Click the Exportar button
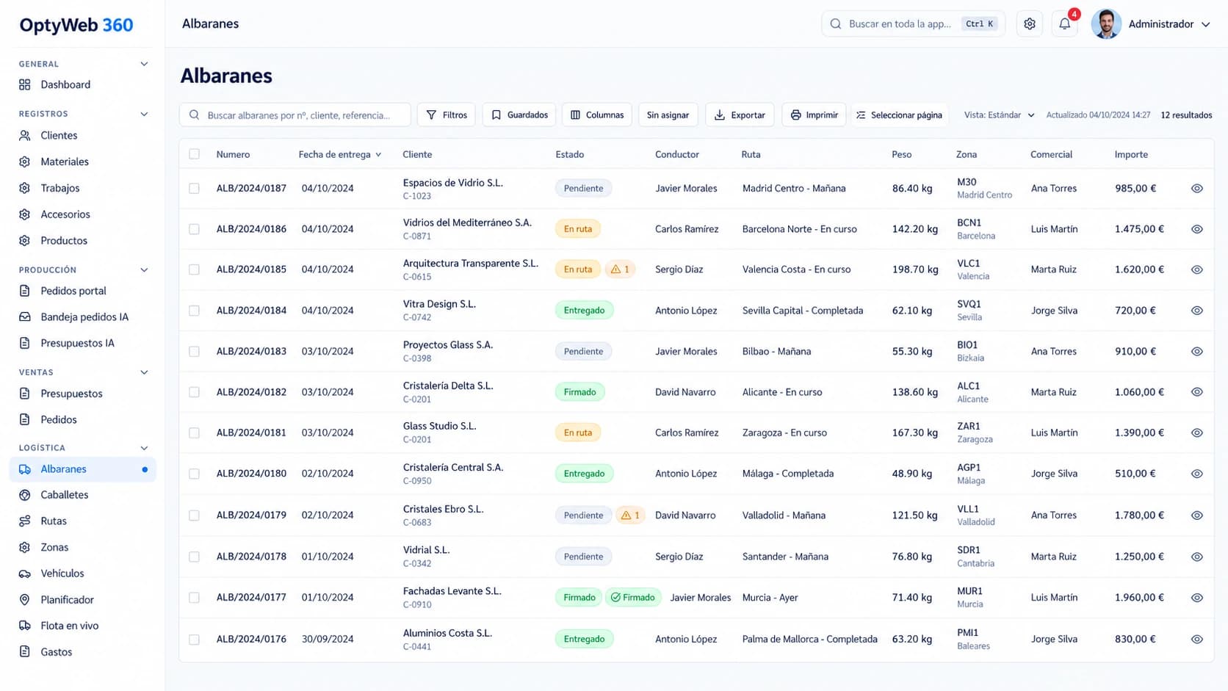1228x691 pixels. (x=740, y=115)
